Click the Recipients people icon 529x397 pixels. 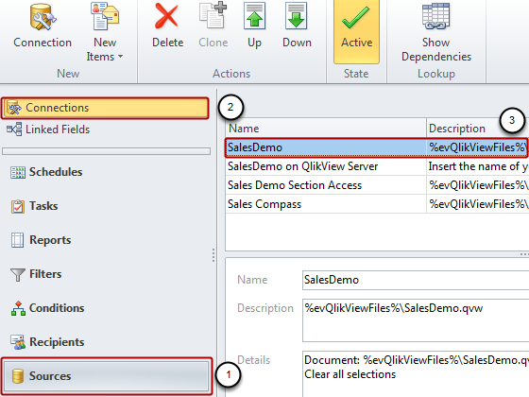tap(18, 342)
